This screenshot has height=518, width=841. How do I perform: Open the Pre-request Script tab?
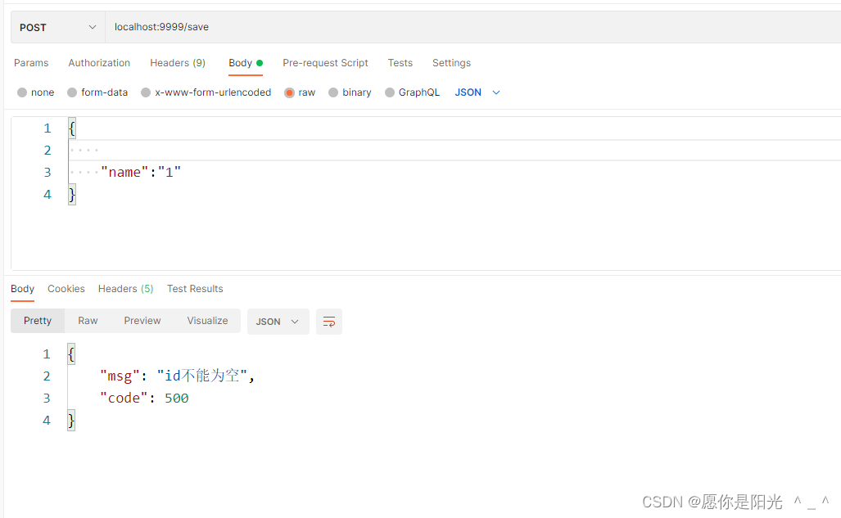[x=325, y=63]
